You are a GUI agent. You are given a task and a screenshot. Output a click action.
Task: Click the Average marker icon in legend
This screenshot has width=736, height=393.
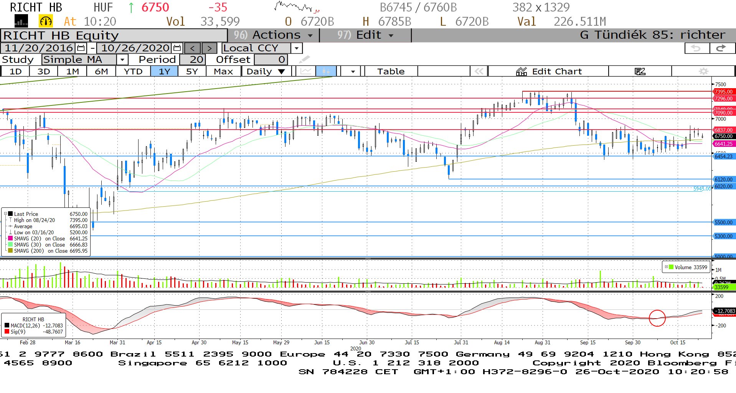[10, 226]
